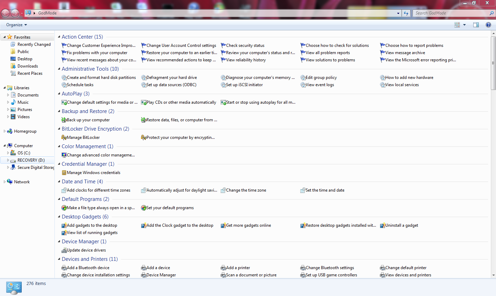Collapse the Action Center group
Screen dimensions: 496x296
pos(59,37)
